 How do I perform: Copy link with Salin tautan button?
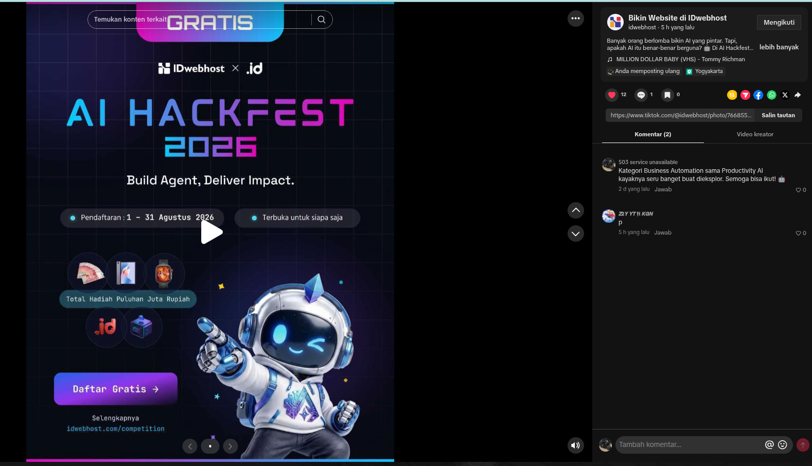click(x=778, y=115)
